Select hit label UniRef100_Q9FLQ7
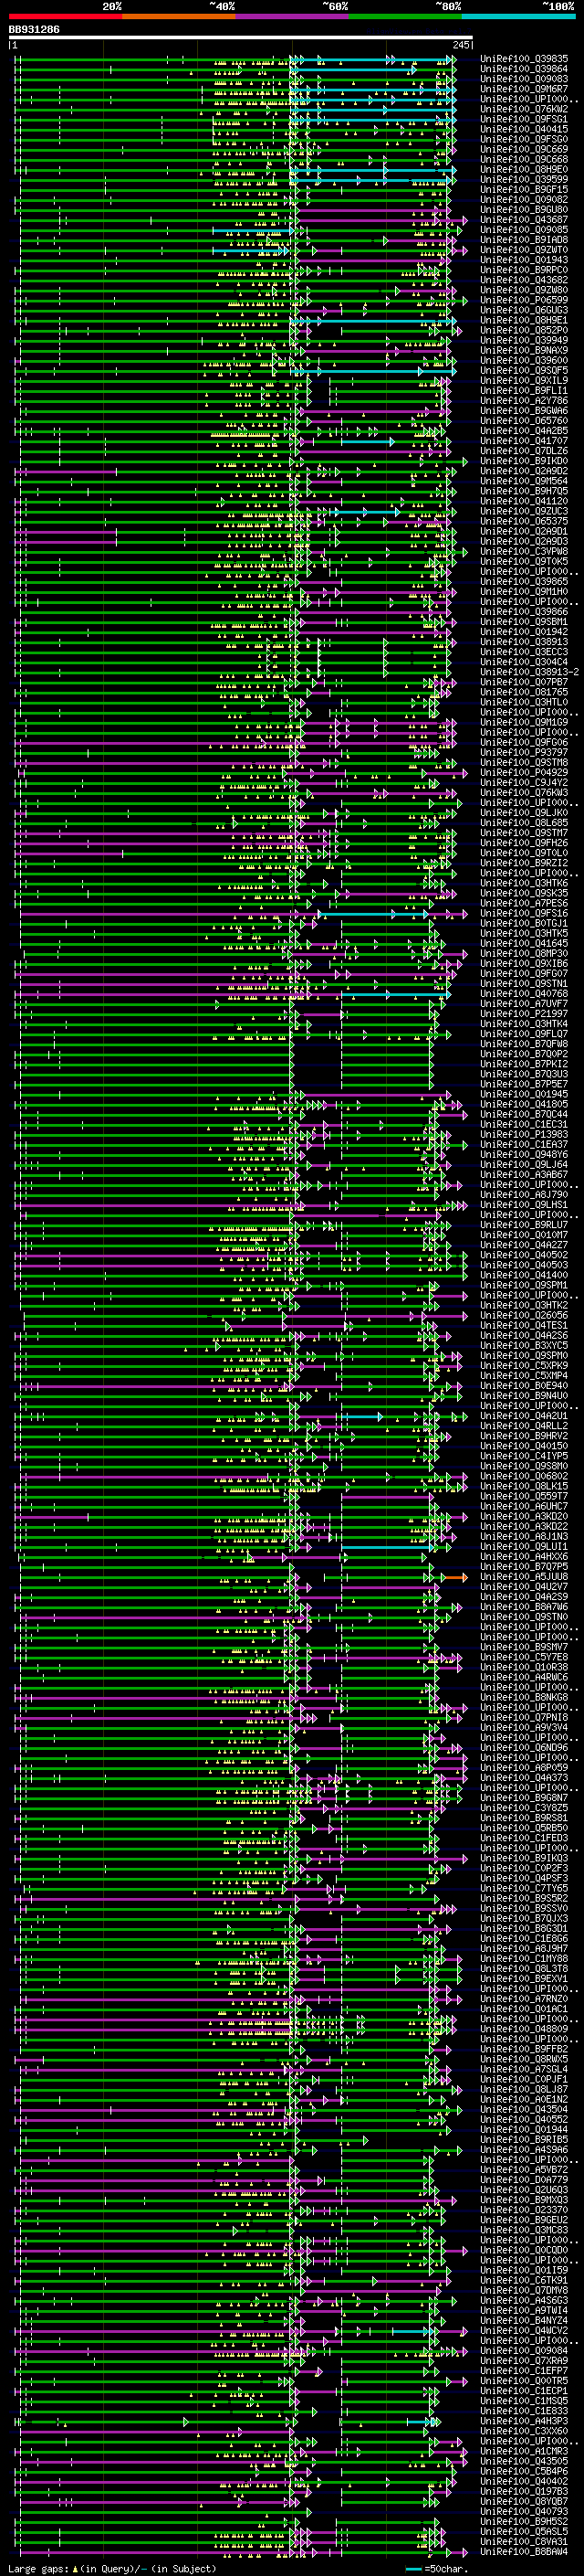This screenshot has width=584, height=2576. point(524,1033)
